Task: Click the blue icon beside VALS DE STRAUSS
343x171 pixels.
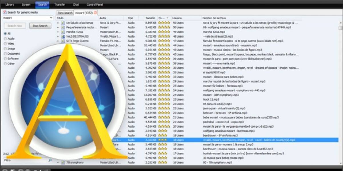Action: coord(63,36)
